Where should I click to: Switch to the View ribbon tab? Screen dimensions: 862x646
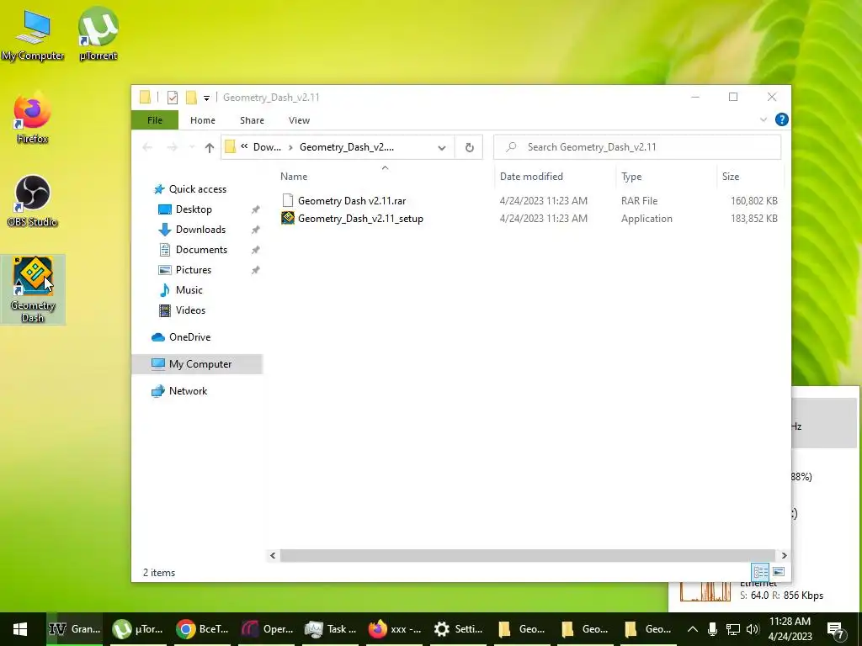(x=299, y=120)
